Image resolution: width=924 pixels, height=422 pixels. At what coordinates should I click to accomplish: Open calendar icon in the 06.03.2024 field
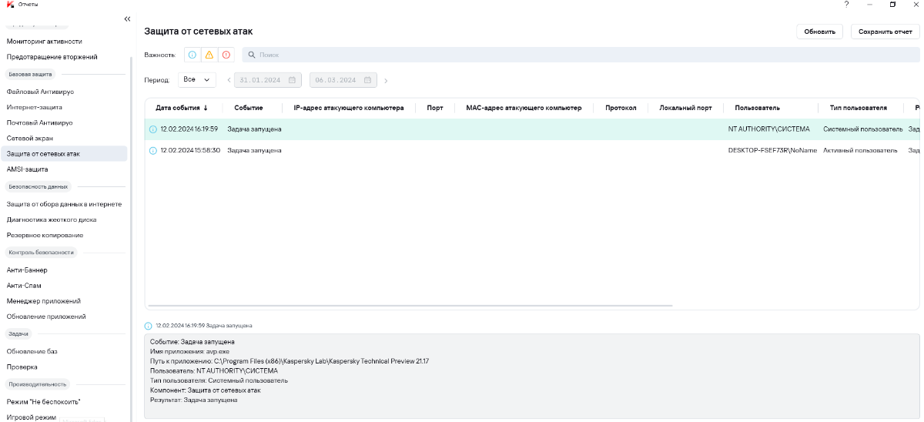pos(368,80)
